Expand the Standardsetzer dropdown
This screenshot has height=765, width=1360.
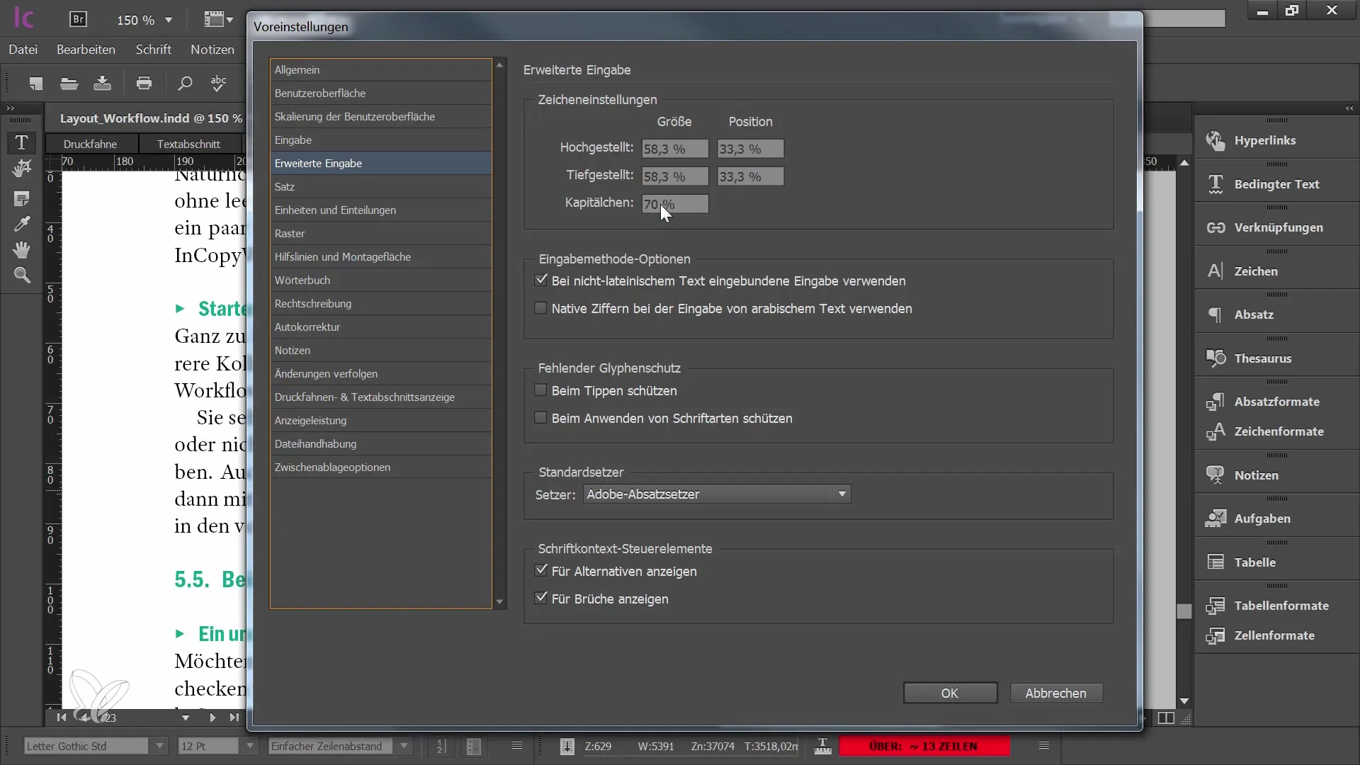[x=842, y=494]
